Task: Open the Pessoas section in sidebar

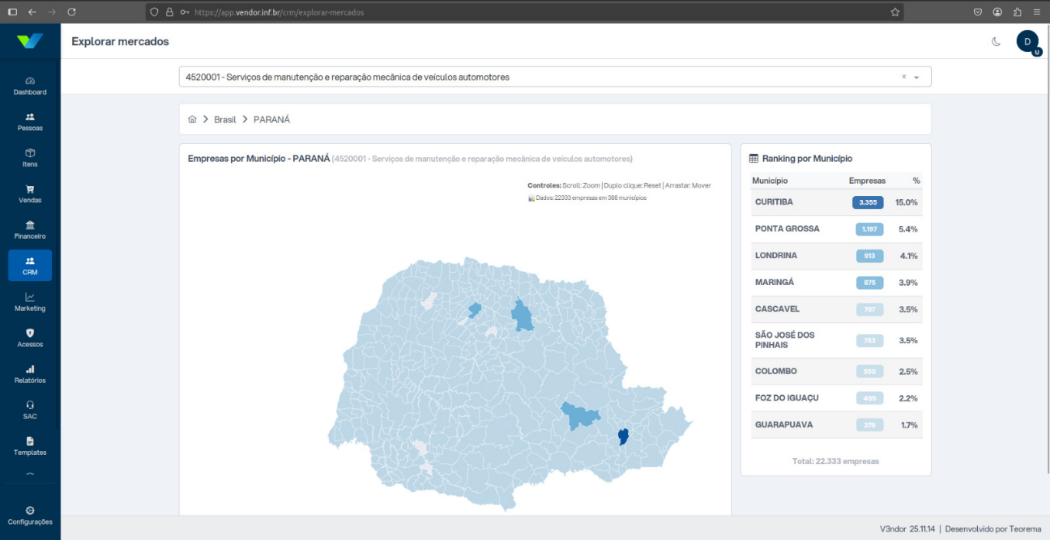Action: (x=30, y=122)
